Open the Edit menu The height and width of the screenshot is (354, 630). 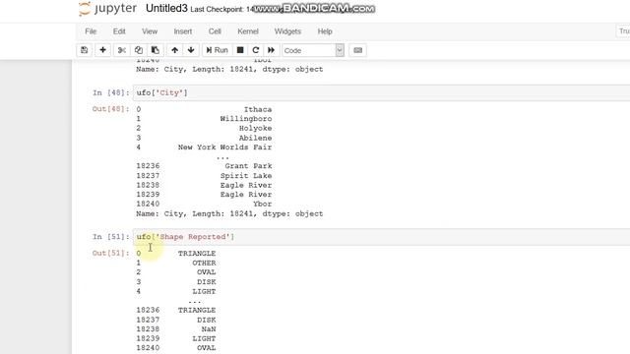point(119,31)
